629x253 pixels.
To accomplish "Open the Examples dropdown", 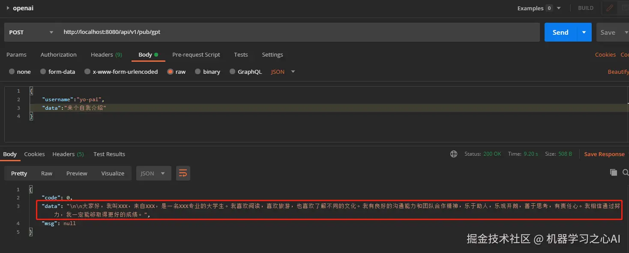I will 539,8.
